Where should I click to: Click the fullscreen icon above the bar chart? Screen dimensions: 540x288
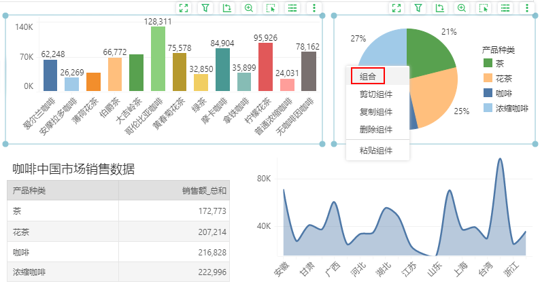tap(183, 8)
